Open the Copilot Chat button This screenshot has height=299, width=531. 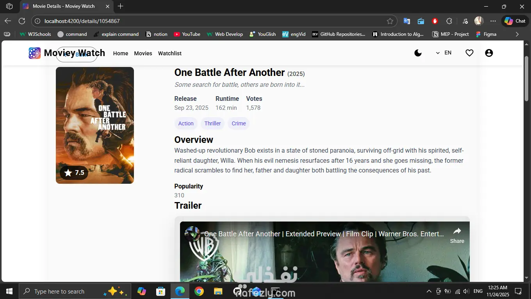coord(515,21)
